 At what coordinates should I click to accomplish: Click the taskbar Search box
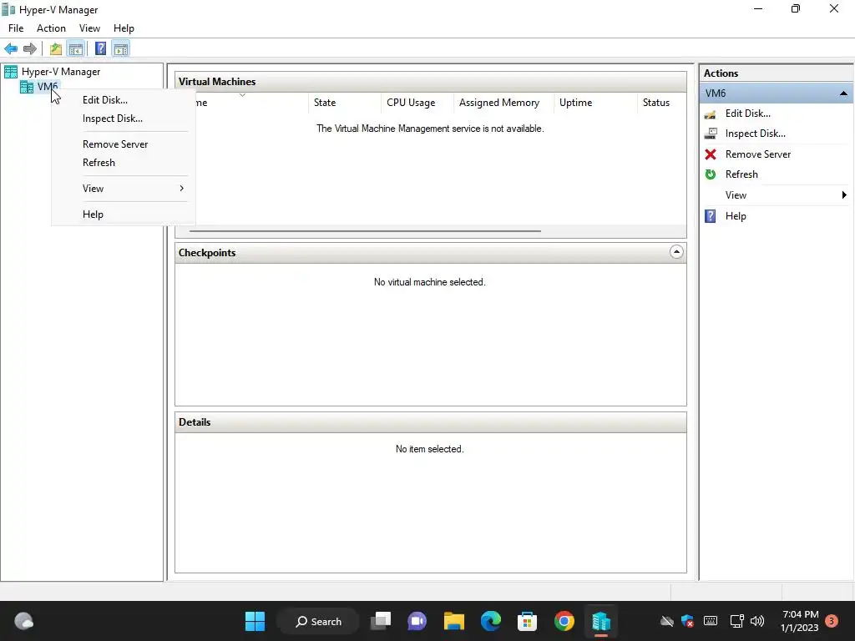tap(318, 621)
